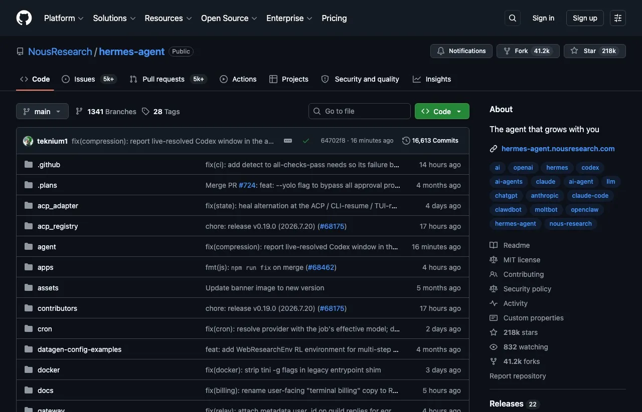This screenshot has height=412, width=642.
Task: Click the eye icon beside 832 watching
Action: pyautogui.click(x=494, y=347)
